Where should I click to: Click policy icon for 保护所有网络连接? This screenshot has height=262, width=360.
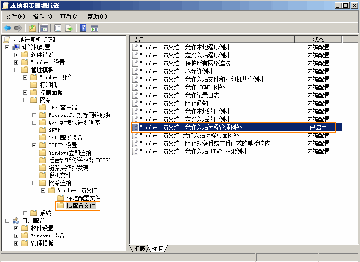tap(135, 63)
